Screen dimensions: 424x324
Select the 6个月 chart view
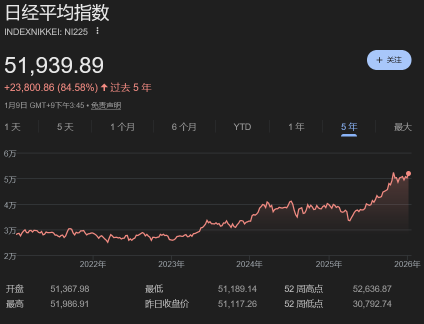[184, 127]
